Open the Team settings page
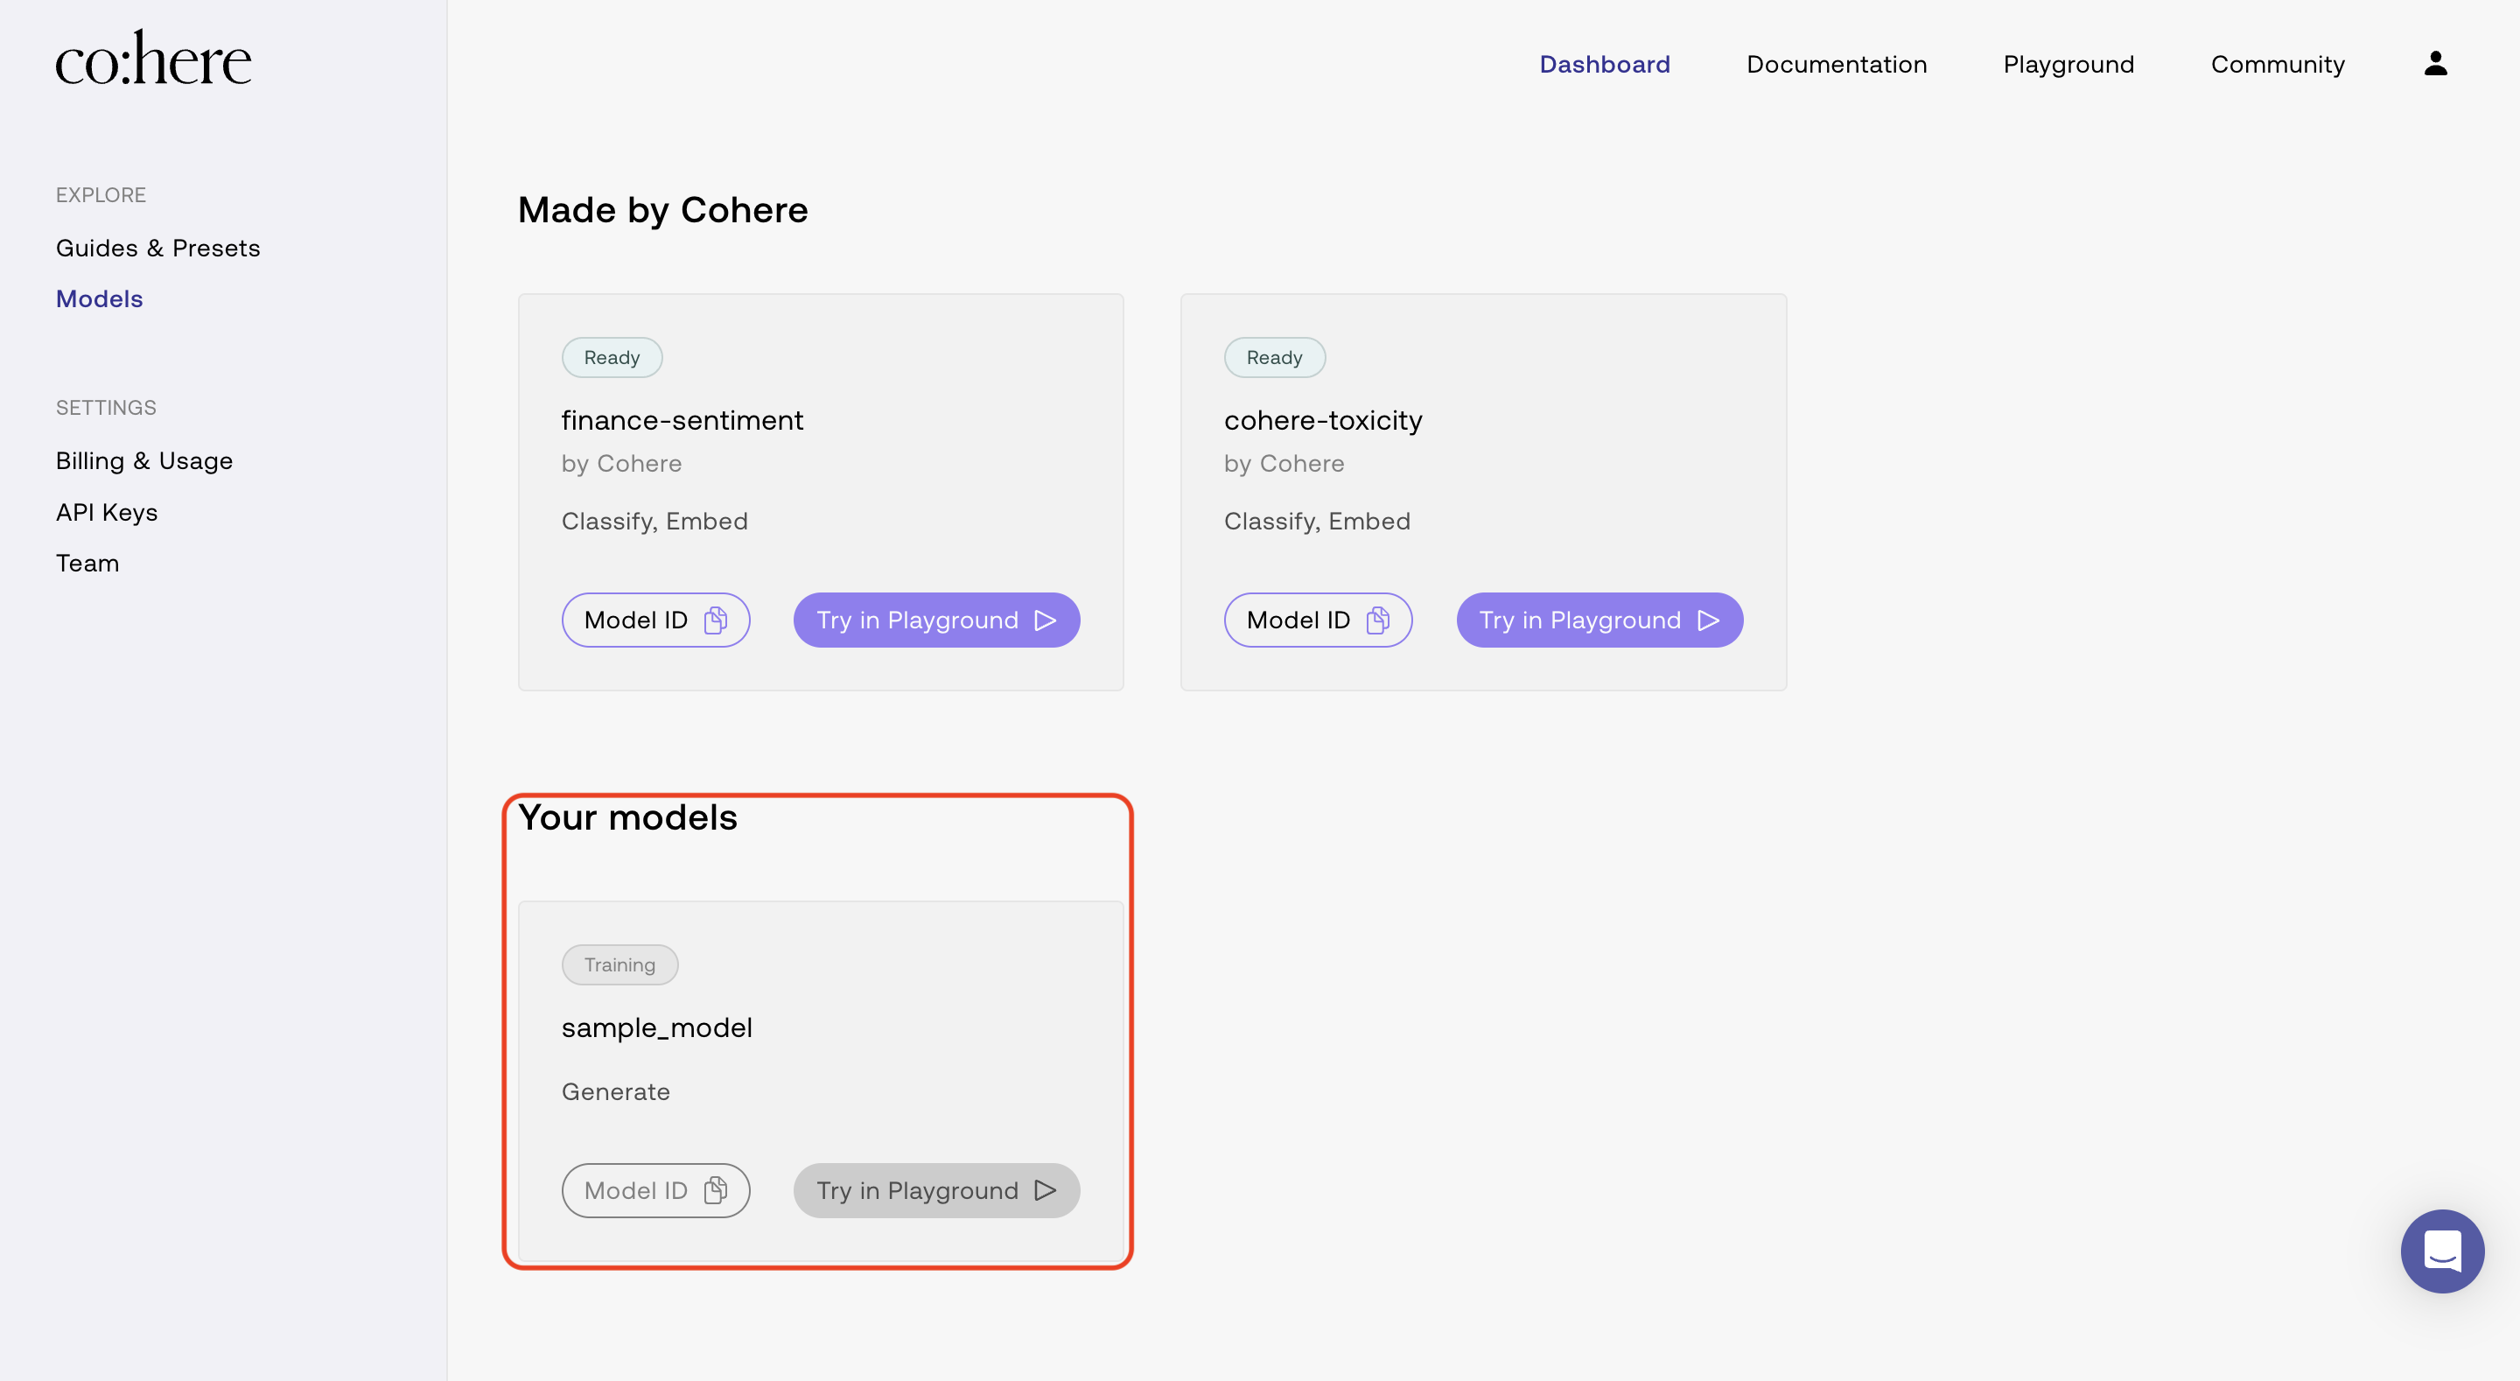Viewport: 2520px width, 1381px height. (x=87, y=564)
